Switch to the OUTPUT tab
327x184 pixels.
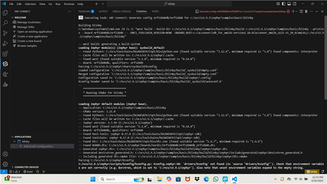[x=103, y=11]
